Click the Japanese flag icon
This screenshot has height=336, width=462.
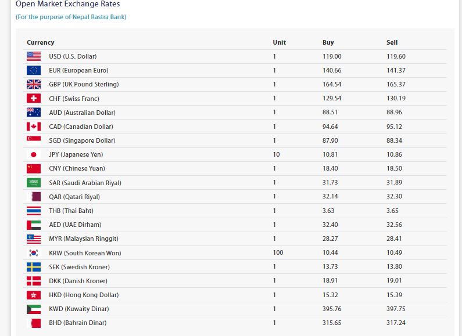click(x=34, y=154)
